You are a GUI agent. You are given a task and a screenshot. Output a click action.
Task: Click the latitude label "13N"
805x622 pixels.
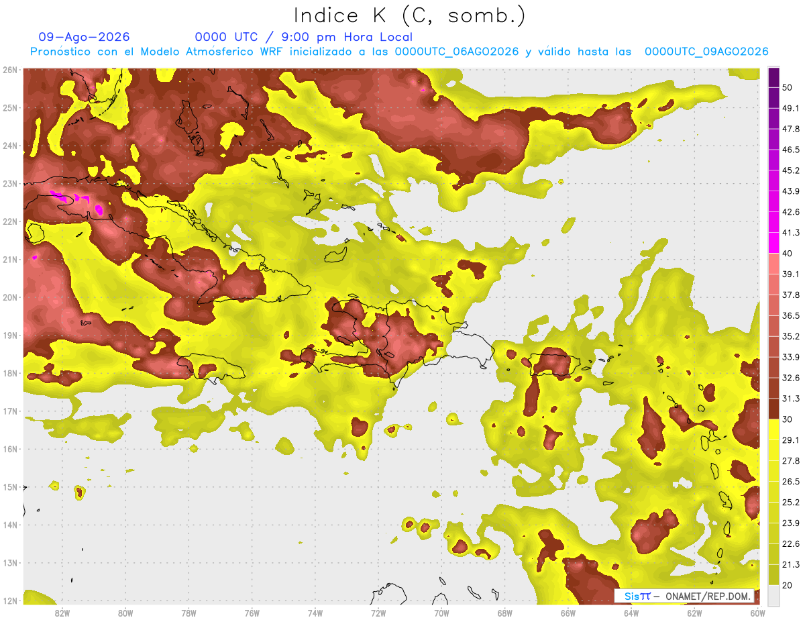10,562
